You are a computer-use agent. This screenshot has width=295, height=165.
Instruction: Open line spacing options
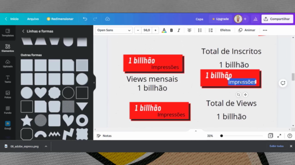[211, 30]
